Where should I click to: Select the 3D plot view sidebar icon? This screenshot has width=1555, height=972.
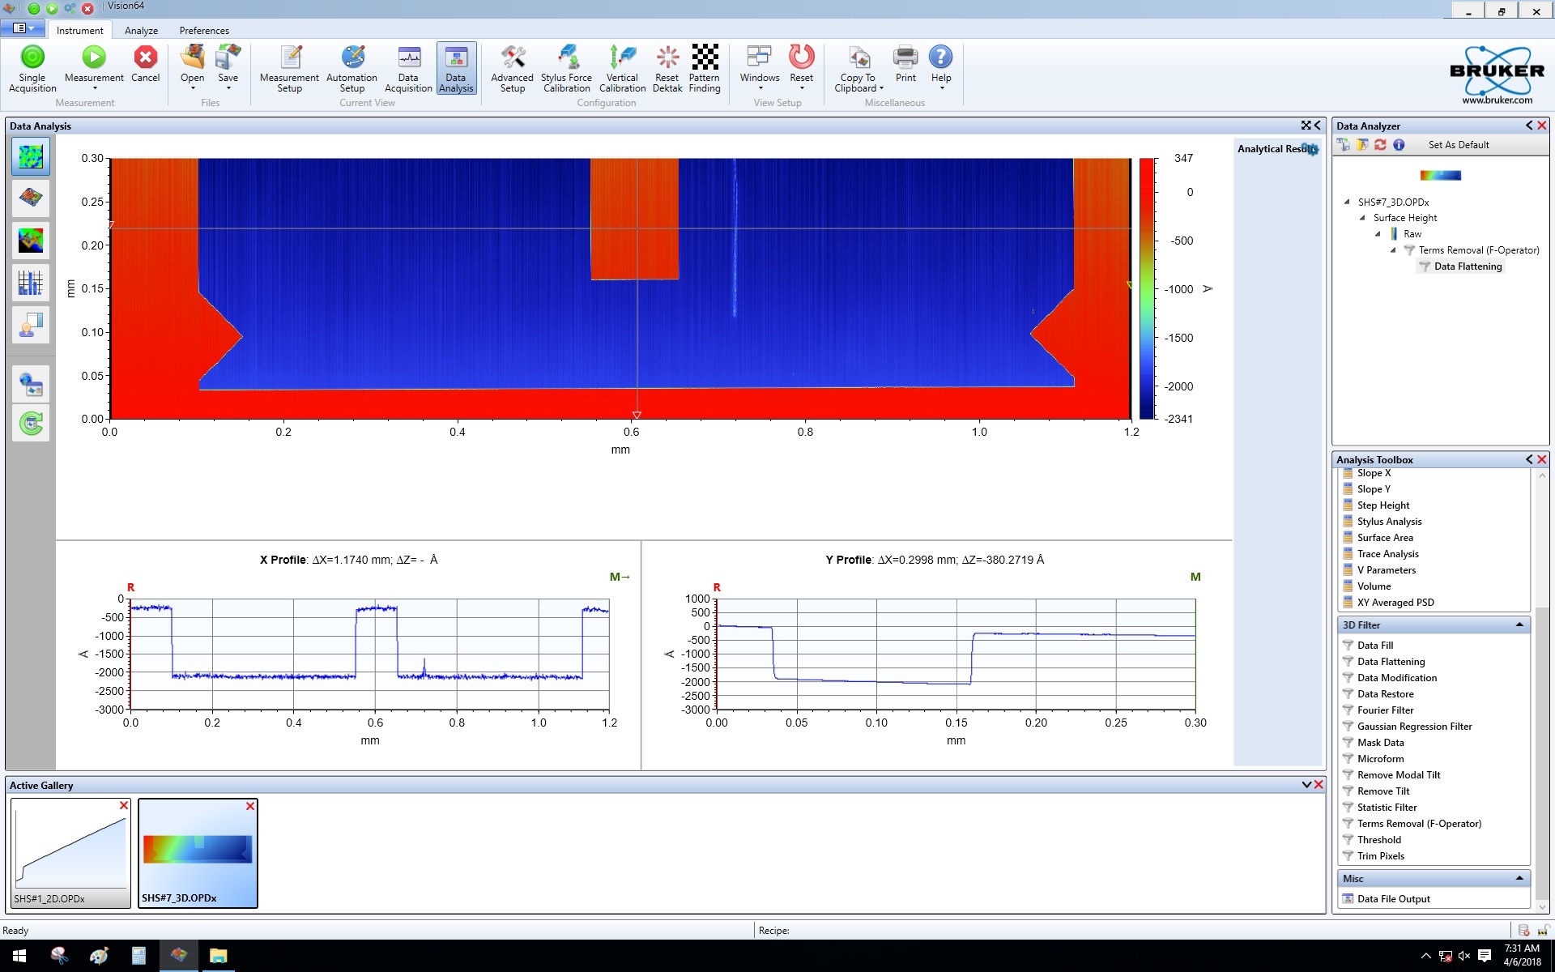[31, 198]
